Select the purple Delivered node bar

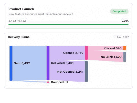48,63
